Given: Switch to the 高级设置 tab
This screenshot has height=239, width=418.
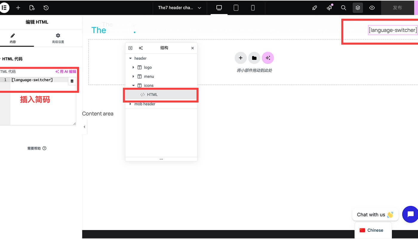Looking at the screenshot, I should tap(58, 38).
